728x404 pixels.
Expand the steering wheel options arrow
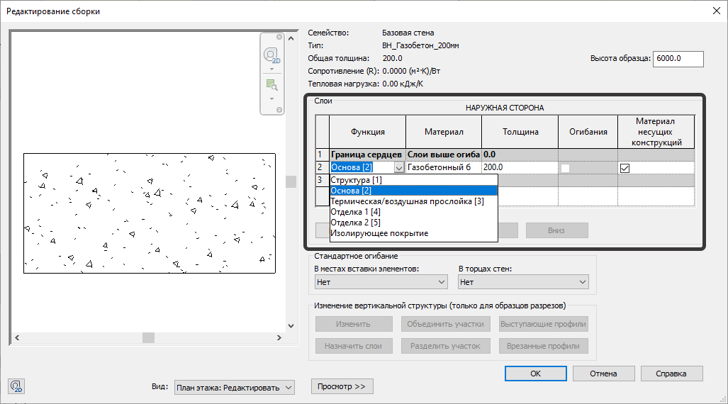point(271,69)
